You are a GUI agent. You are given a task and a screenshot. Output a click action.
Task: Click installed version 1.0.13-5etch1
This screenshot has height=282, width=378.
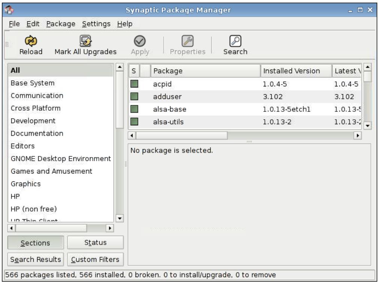coord(286,109)
